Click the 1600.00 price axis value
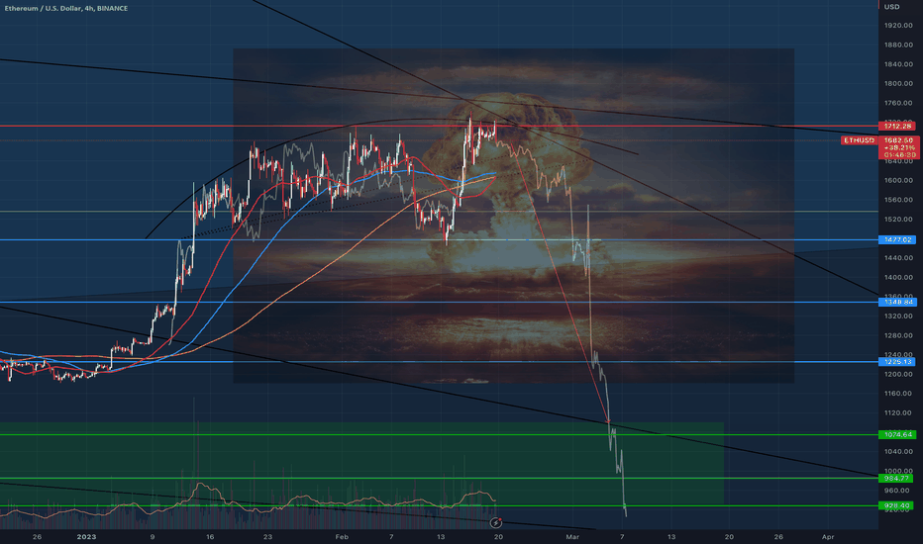The height and width of the screenshot is (544, 923). [898, 181]
